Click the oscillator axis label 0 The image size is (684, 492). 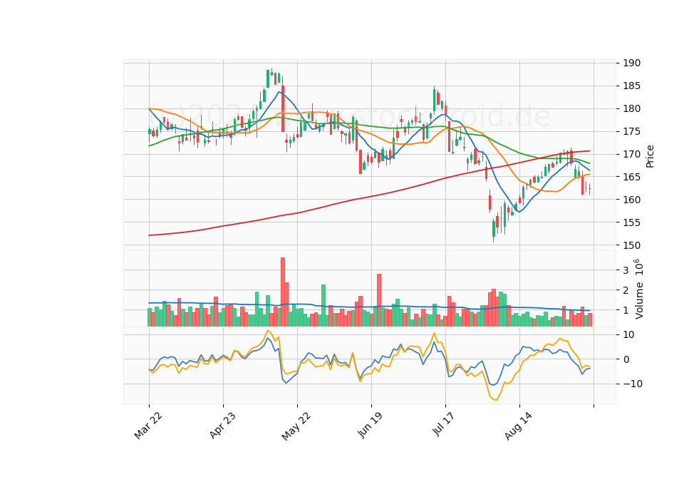tap(626, 359)
